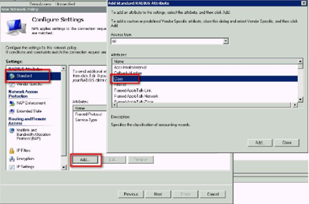
Task: Click the Previous button
Action: point(131,194)
